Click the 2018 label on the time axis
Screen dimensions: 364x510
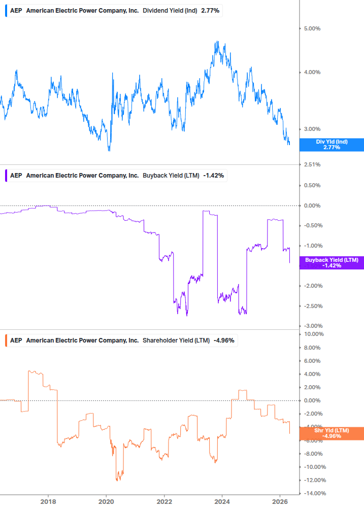(48, 502)
